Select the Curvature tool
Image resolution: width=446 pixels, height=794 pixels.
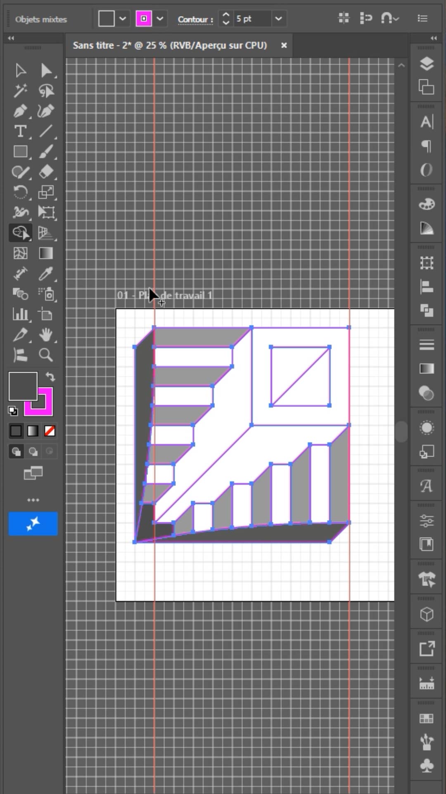(46, 111)
